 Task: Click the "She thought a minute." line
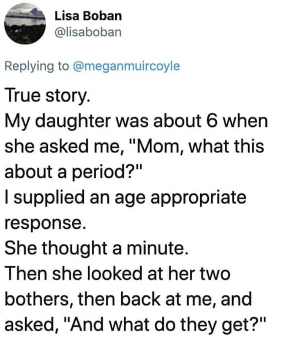(96, 248)
